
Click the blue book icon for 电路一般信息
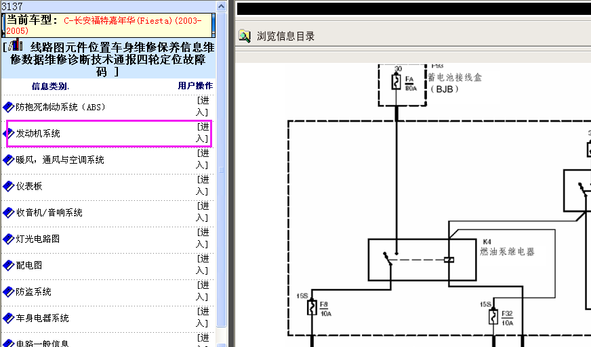click(x=8, y=343)
